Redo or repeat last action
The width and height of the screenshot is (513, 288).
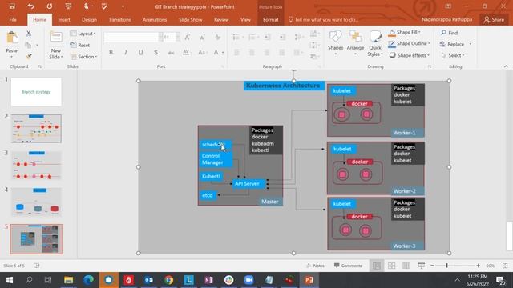click(x=50, y=6)
